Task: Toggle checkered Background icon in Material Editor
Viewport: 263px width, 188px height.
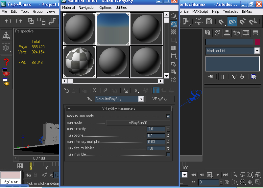Action: click(174, 32)
